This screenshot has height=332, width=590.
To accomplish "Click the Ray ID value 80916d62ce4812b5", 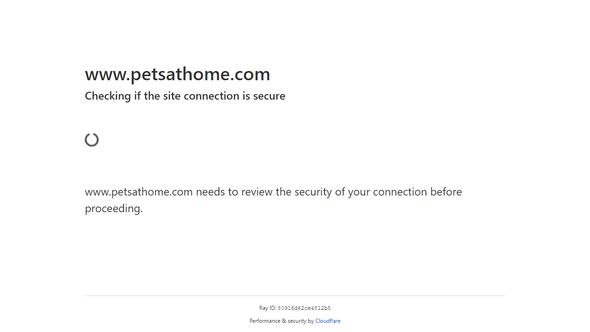I will 304,308.
